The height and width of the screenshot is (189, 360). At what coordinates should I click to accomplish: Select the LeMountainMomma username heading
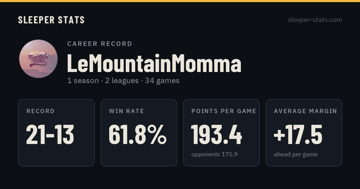point(154,63)
